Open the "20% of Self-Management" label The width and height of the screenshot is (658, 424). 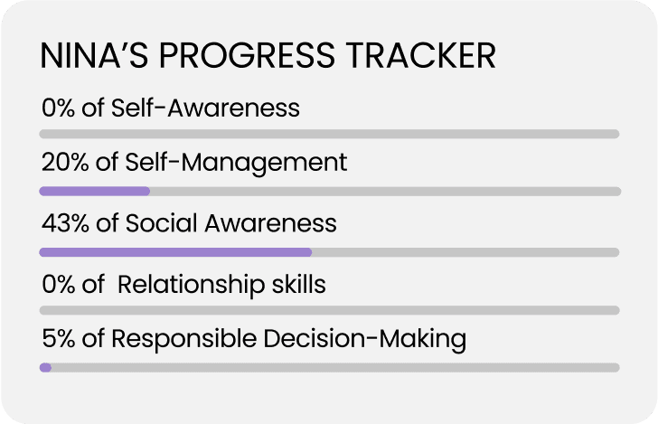click(194, 163)
